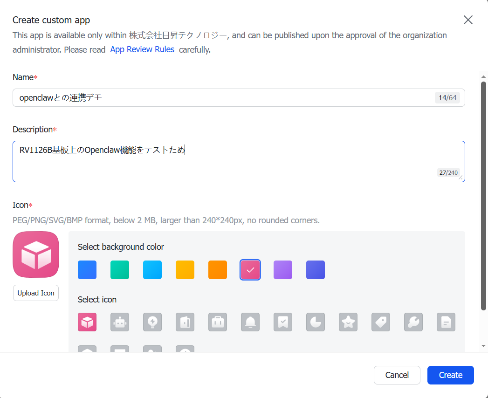Cancel the custom app creation
Viewport: 488px width, 398px height.
tap(397, 375)
